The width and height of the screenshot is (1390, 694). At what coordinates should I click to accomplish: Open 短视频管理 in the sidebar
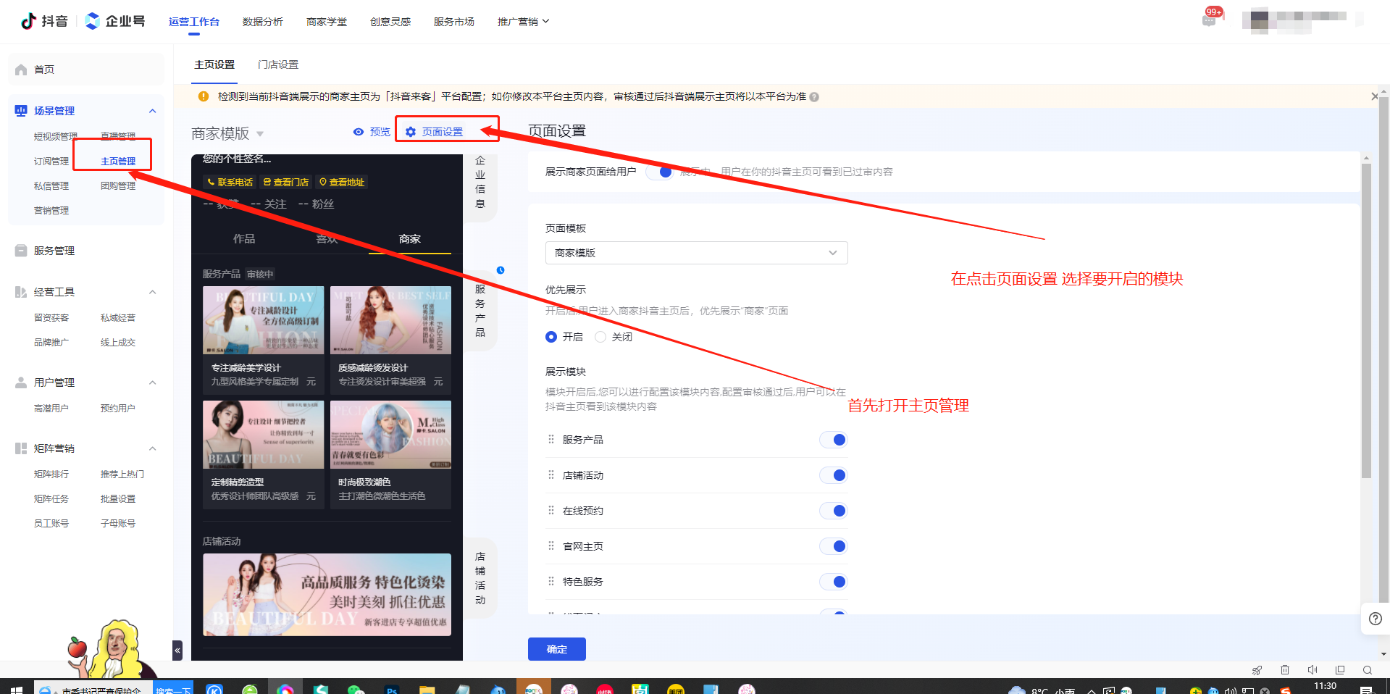click(x=56, y=136)
